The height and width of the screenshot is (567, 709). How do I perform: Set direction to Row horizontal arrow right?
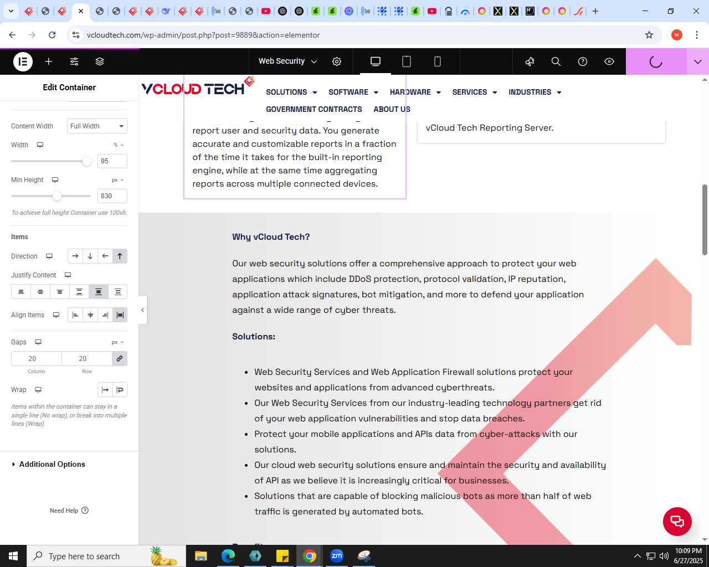tap(75, 256)
